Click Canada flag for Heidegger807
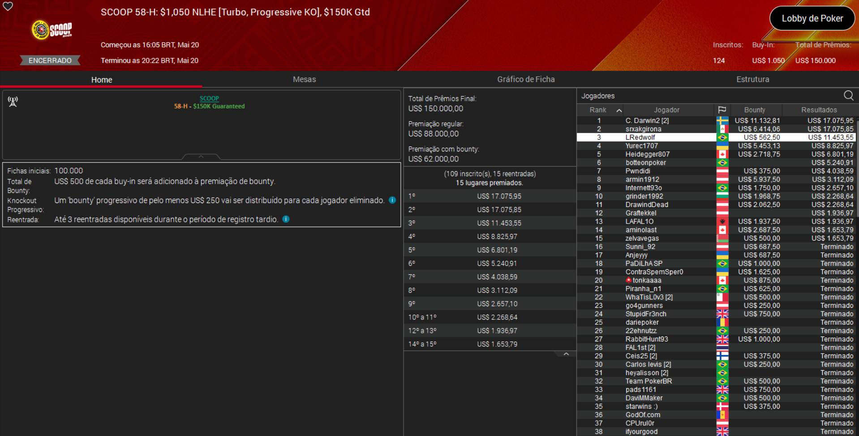The height and width of the screenshot is (436, 859). 722,154
